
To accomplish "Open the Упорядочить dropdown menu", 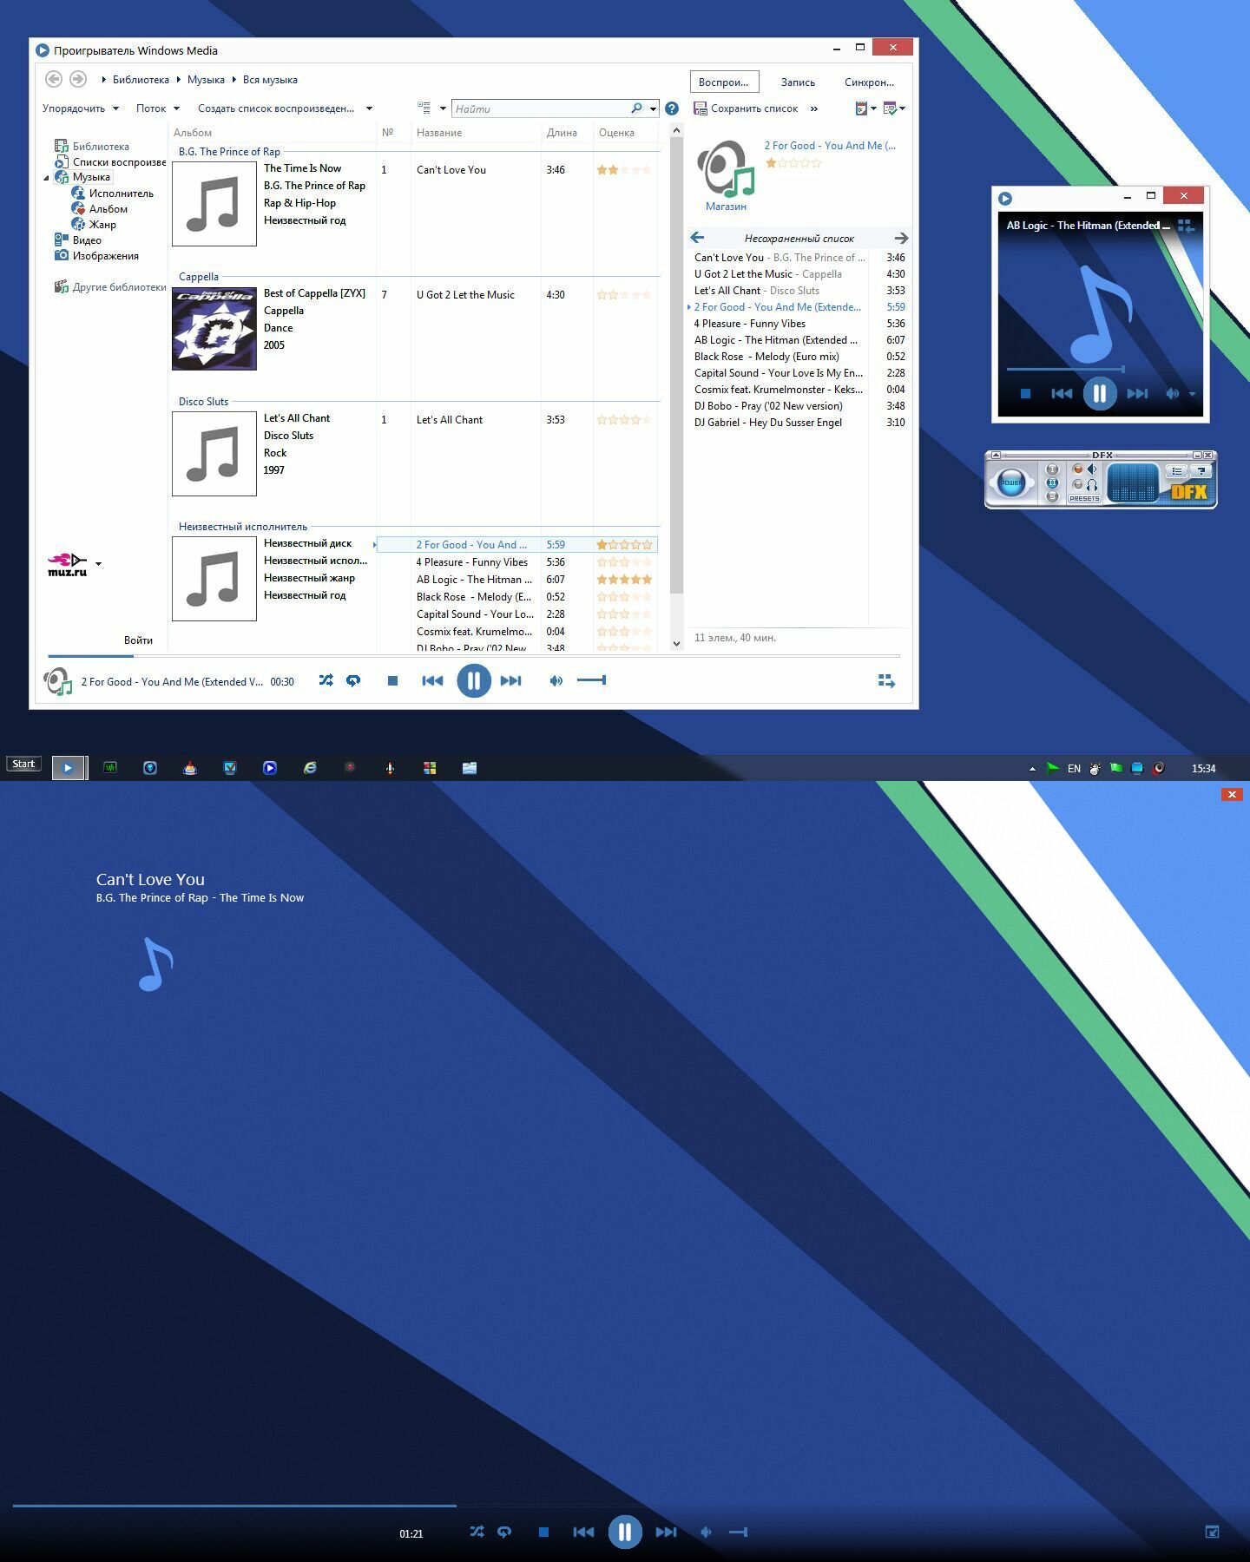I will (x=81, y=108).
